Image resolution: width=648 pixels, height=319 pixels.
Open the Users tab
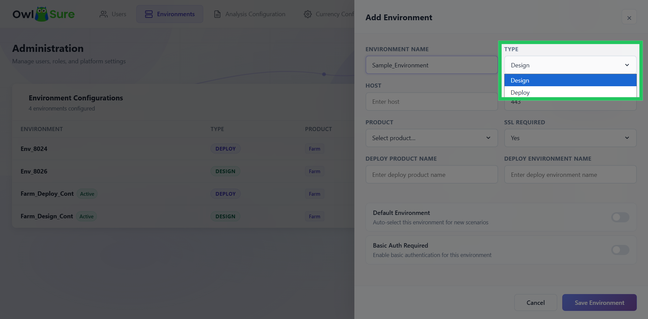click(x=113, y=14)
